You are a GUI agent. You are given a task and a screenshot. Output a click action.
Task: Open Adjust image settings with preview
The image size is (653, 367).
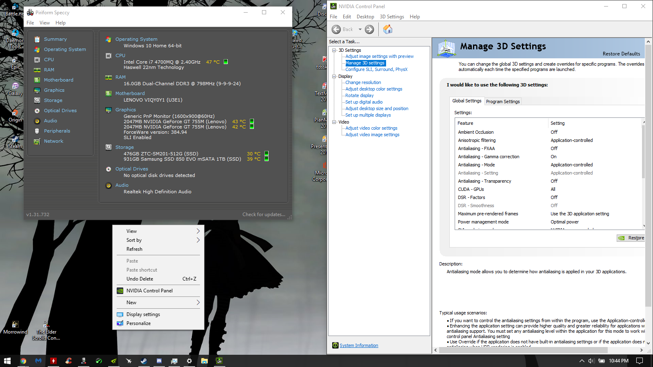tap(380, 57)
